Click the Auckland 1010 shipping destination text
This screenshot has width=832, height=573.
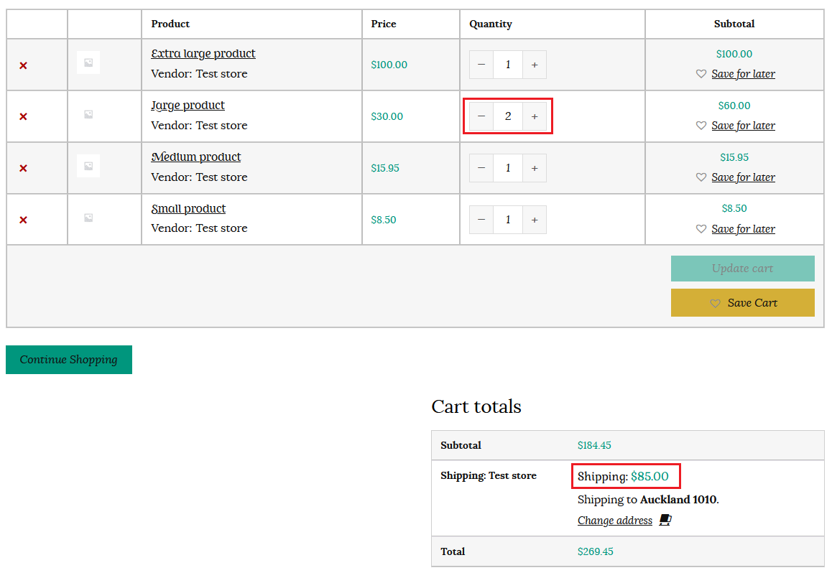click(x=678, y=500)
